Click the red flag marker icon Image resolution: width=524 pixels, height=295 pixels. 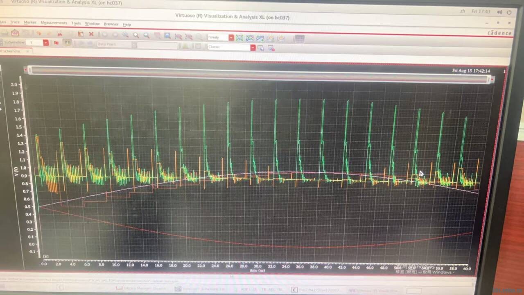point(56,43)
